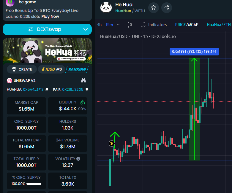The height and width of the screenshot is (193, 232).
Task: Open HUAHUA contract address 0X5A4...EF13
Action: tap(33, 90)
